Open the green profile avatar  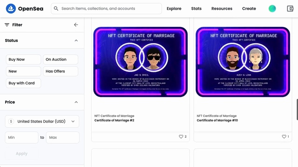pyautogui.click(x=272, y=8)
